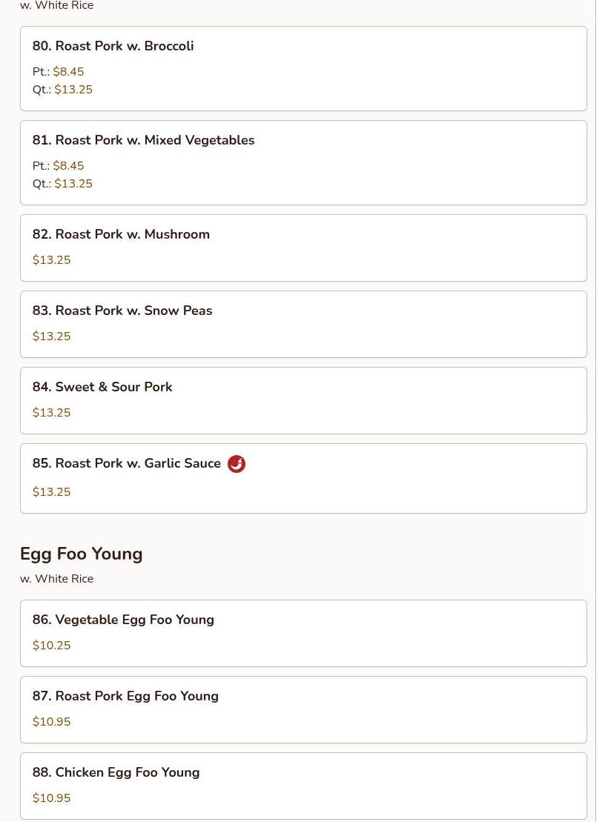Image resolution: width=611 pixels, height=822 pixels.
Task: Pick 83. Roast Pork w. Snow Peas
Action: [122, 311]
